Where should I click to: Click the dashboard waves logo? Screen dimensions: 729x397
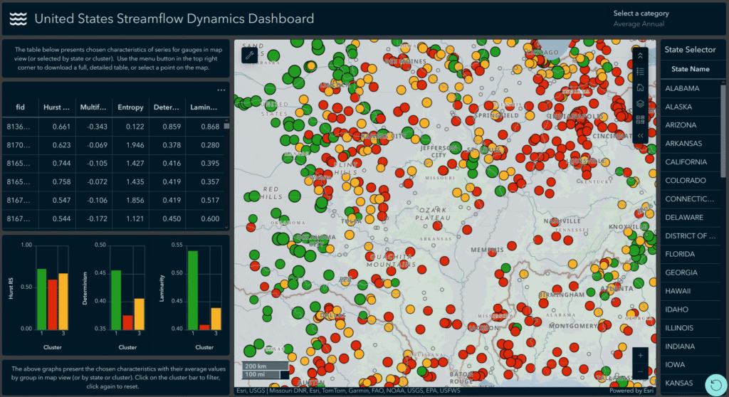[x=18, y=18]
